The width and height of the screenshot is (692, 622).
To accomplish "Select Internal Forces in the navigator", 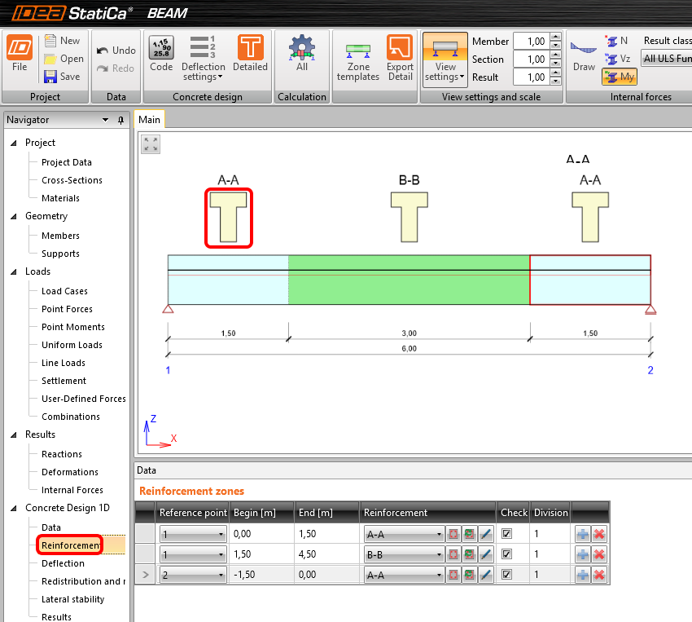I will coord(72,490).
